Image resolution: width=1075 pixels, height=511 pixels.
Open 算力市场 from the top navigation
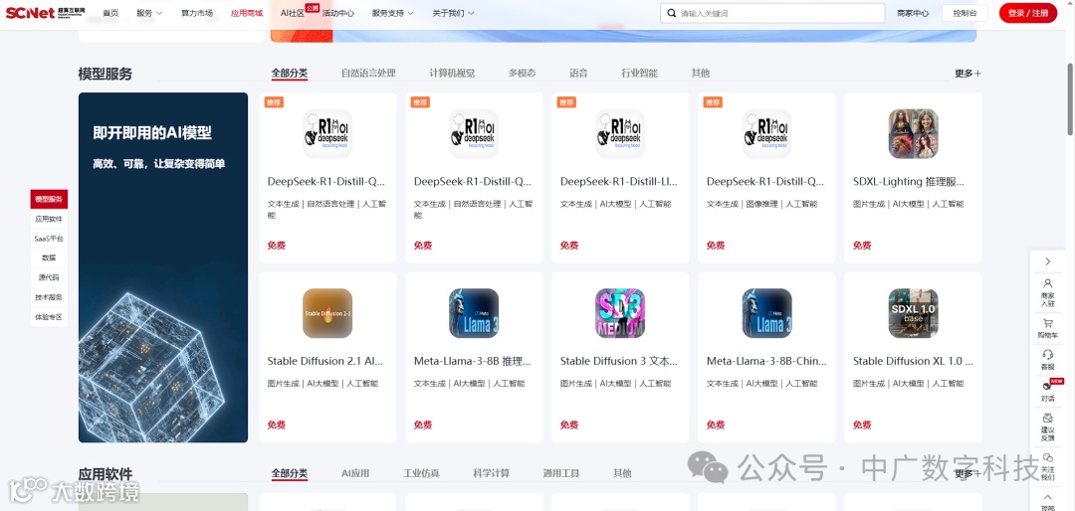pos(197,13)
